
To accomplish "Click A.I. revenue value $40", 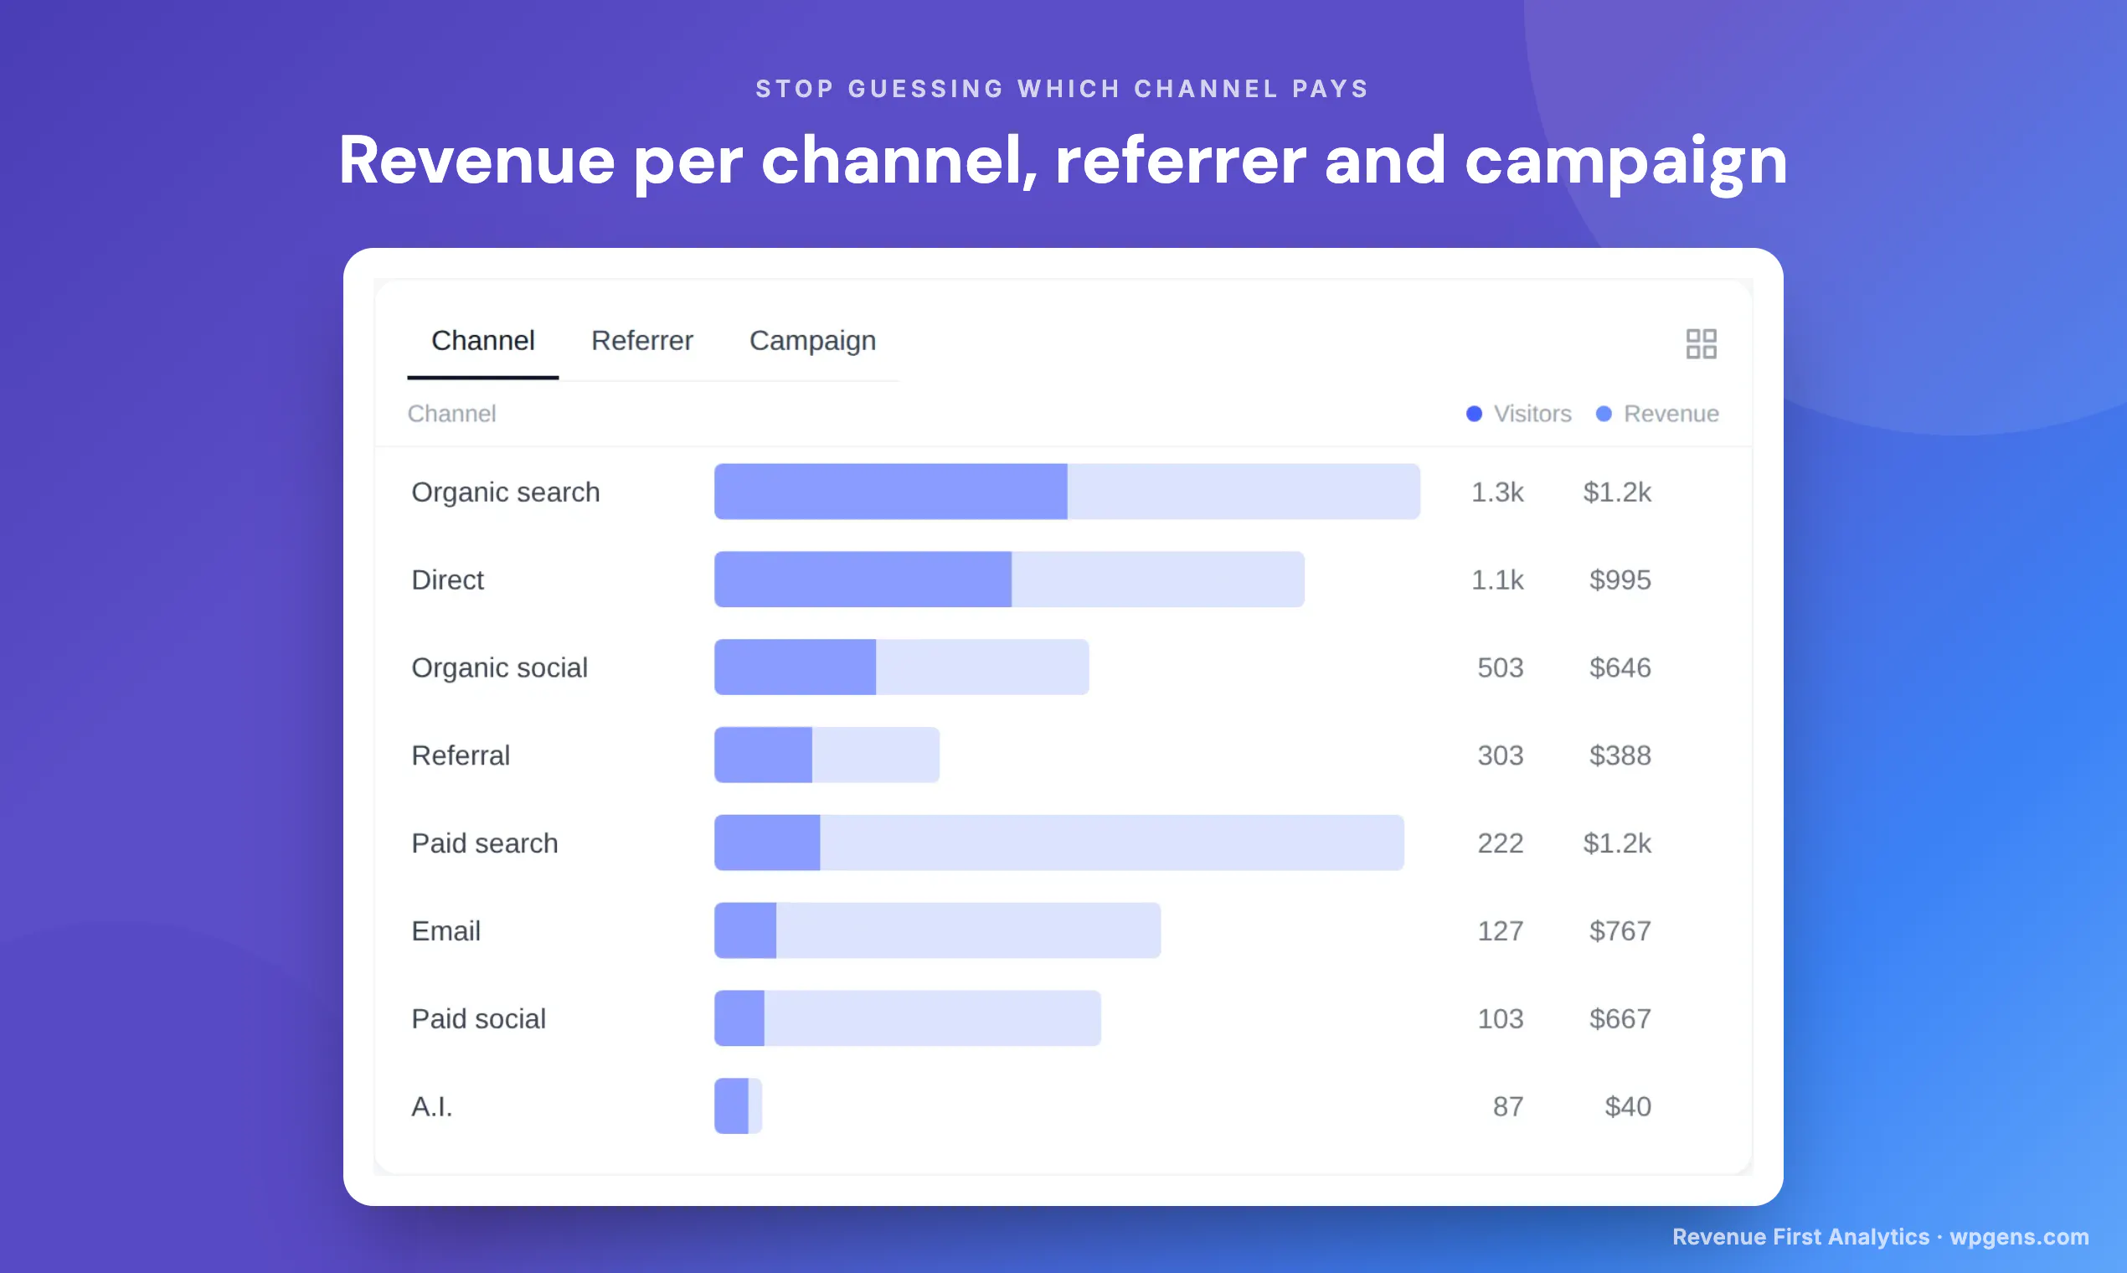I will click(1627, 1106).
